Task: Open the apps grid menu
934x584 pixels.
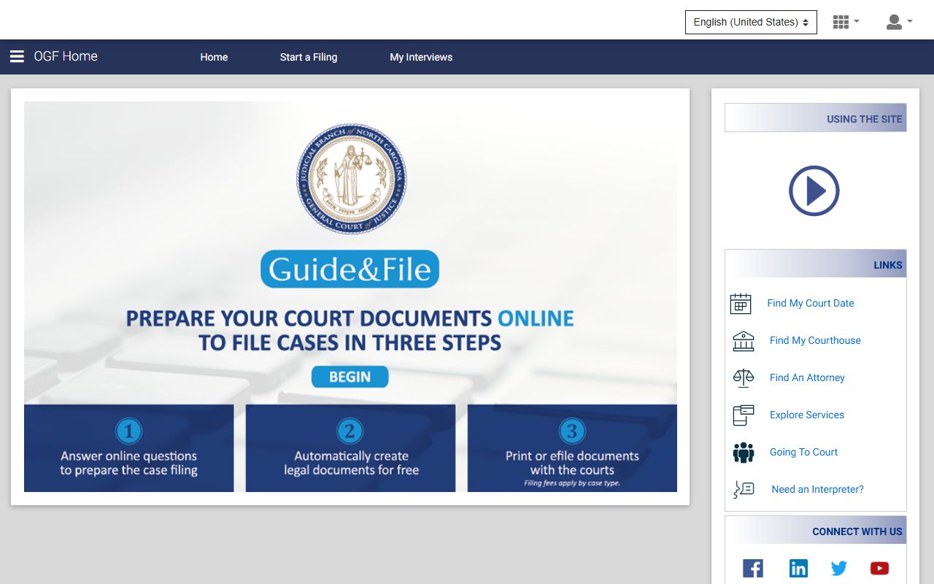Action: pyautogui.click(x=846, y=22)
